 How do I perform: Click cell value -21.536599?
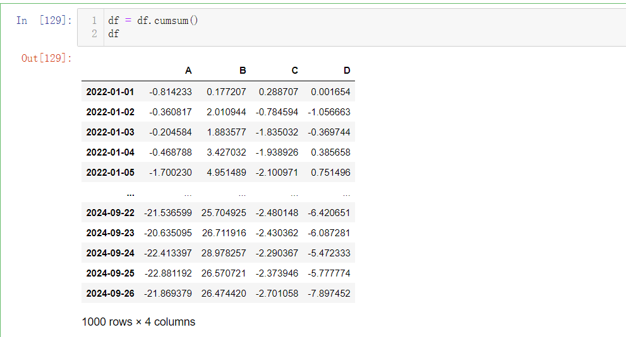[x=168, y=213]
